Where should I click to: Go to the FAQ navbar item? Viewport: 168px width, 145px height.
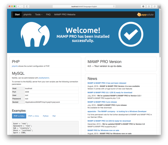point(48,15)
